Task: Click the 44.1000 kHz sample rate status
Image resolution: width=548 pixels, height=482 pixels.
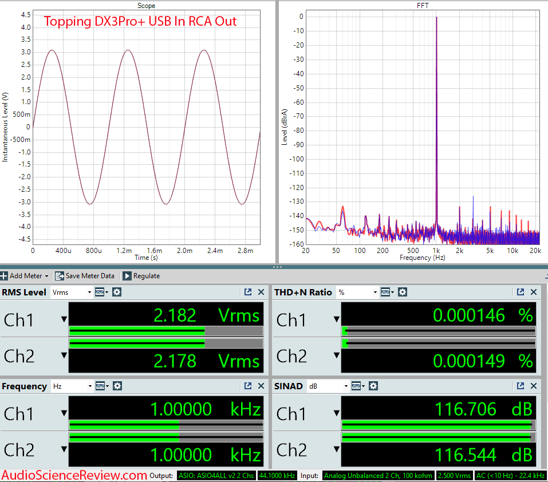Action: click(x=277, y=476)
